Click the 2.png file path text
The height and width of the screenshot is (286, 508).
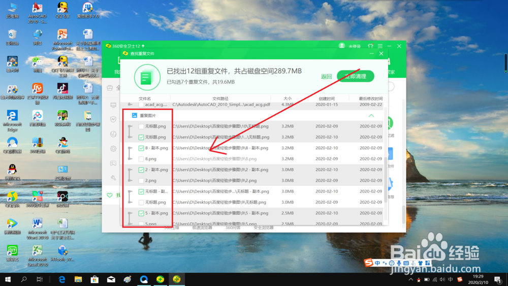(214, 181)
